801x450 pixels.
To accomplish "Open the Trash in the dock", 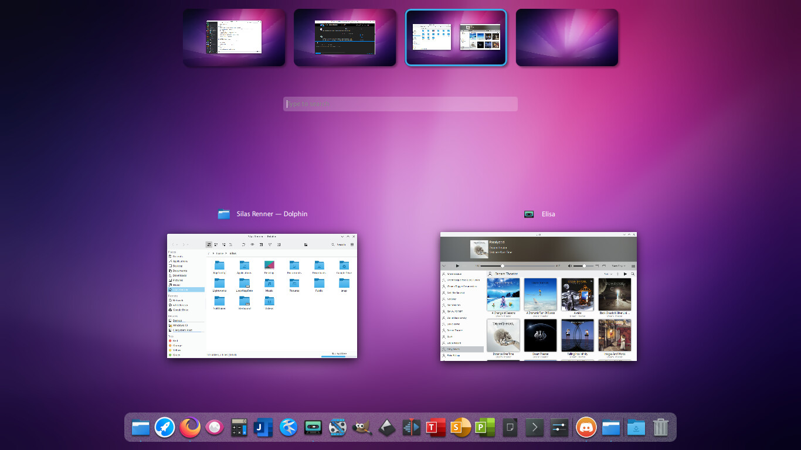I will point(660,428).
